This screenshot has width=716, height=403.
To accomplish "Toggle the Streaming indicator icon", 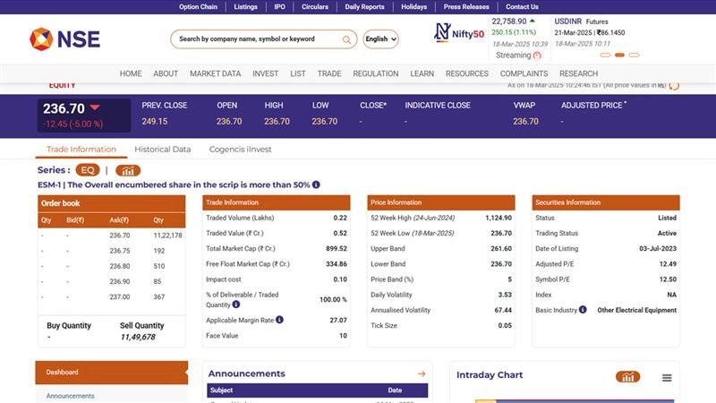I will click(x=537, y=56).
